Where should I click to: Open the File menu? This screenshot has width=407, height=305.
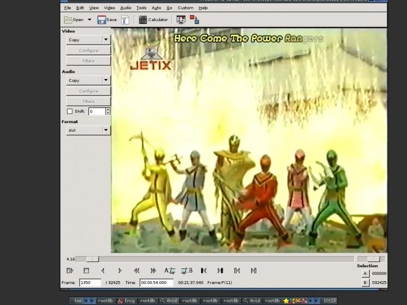coord(67,8)
